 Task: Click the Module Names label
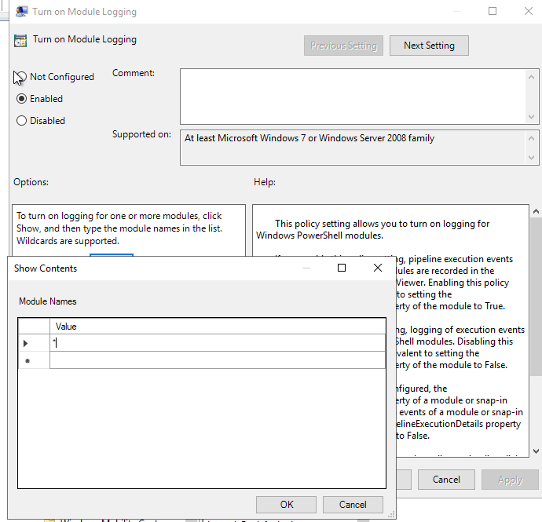tap(48, 301)
